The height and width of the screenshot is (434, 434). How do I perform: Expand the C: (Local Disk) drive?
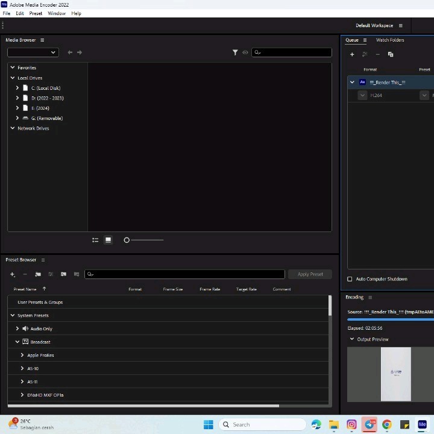click(17, 88)
